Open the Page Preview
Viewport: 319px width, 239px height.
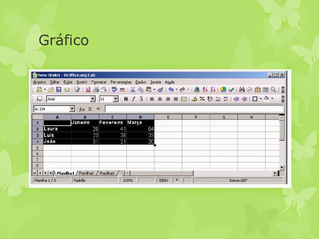tap(104, 90)
